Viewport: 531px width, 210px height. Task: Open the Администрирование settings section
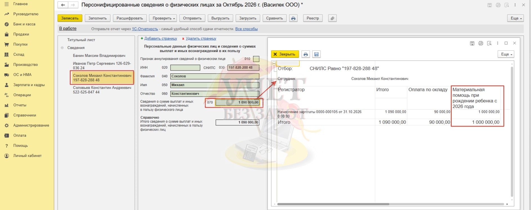click(31, 125)
